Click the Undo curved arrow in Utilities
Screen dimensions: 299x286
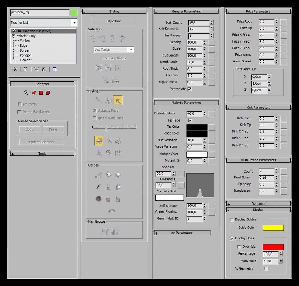coord(112,211)
